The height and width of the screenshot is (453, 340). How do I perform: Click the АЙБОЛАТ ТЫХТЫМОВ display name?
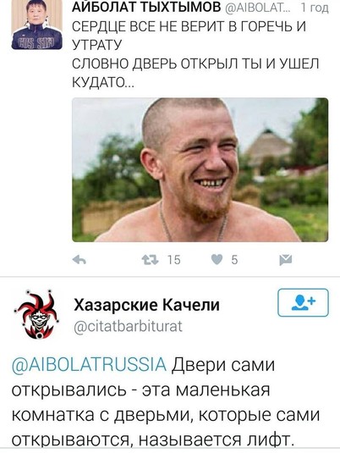point(146,8)
